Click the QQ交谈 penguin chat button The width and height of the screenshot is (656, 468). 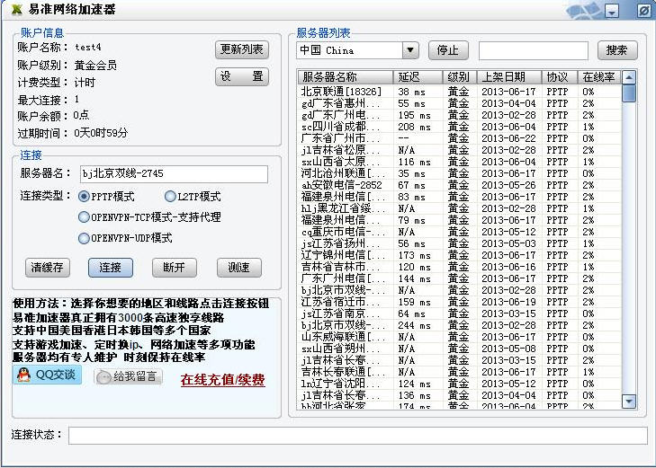[x=47, y=375]
